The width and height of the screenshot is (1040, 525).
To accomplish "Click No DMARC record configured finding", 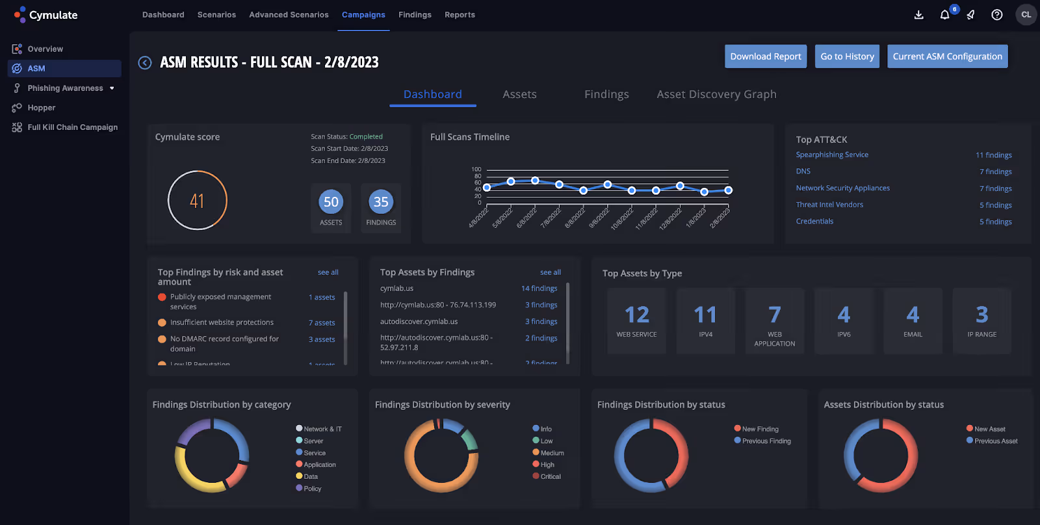I will (224, 344).
